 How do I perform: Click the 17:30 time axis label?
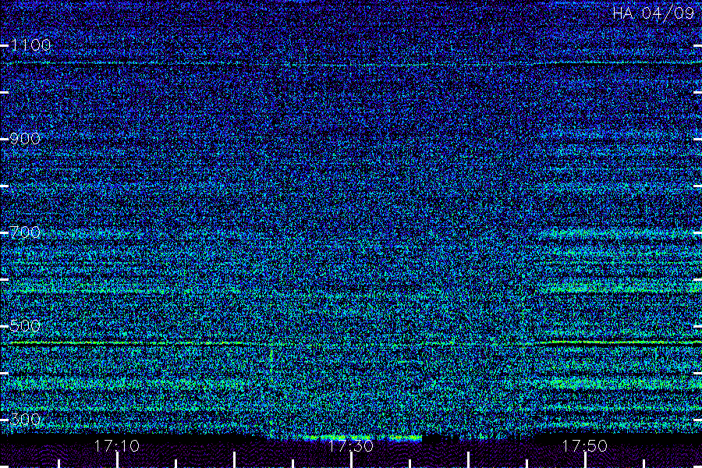click(350, 445)
